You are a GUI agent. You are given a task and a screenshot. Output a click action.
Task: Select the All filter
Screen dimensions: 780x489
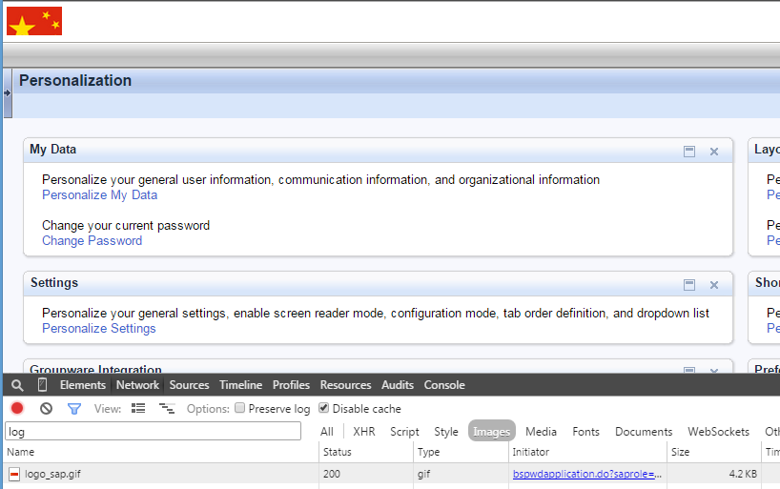pos(327,432)
